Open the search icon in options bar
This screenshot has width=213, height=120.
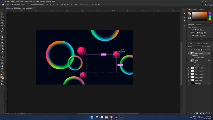(203, 5)
